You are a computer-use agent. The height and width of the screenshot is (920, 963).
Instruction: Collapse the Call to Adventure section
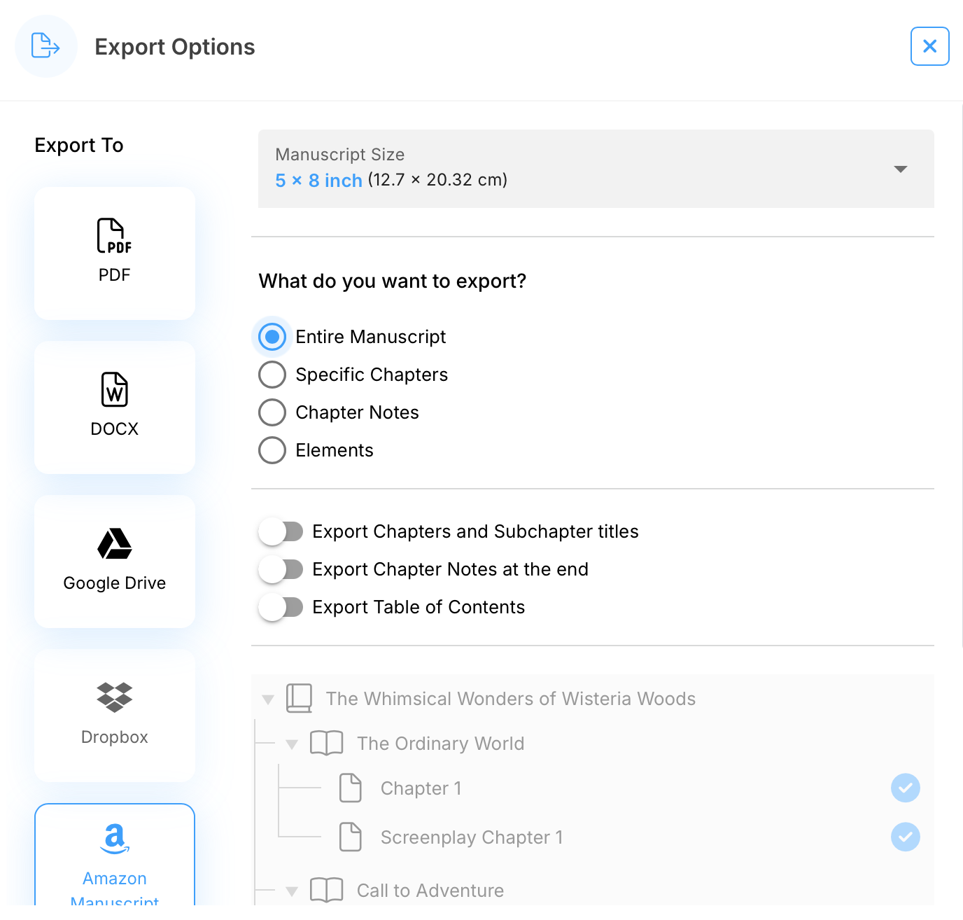(292, 891)
